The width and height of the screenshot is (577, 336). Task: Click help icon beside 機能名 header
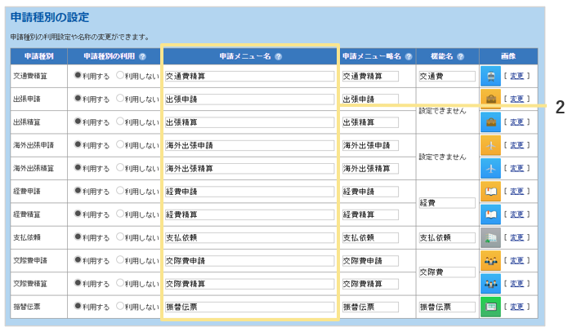pyautogui.click(x=461, y=56)
